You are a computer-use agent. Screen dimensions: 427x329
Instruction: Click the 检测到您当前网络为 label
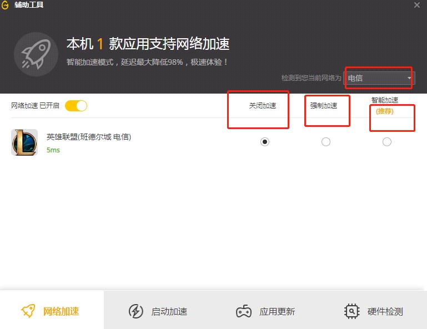tap(311, 78)
